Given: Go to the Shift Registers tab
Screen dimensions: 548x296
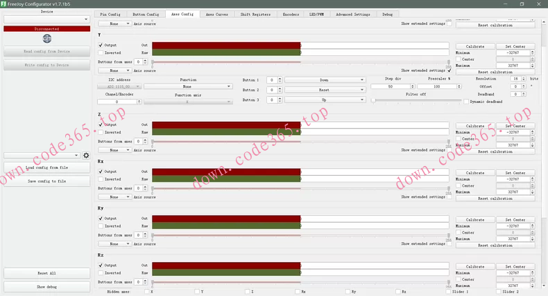Looking at the screenshot, I should [x=255, y=15].
